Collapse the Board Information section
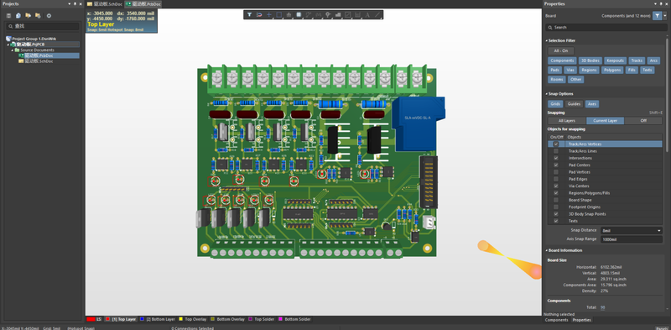The height and width of the screenshot is (330, 671). (x=547, y=250)
